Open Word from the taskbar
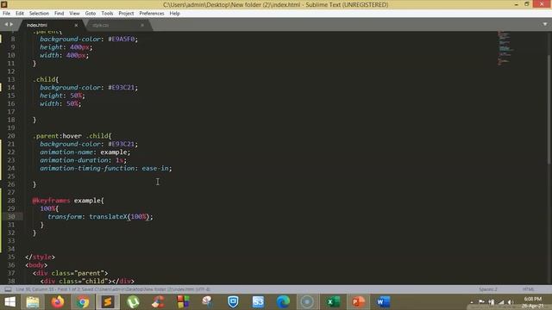Viewport: 552px width, 310px height. pyautogui.click(x=383, y=302)
